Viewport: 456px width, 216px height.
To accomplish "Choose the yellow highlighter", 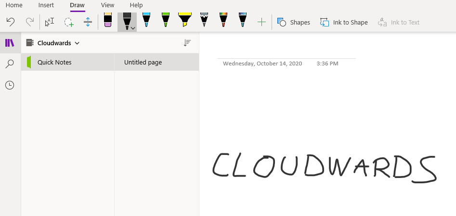I will pos(185,20).
